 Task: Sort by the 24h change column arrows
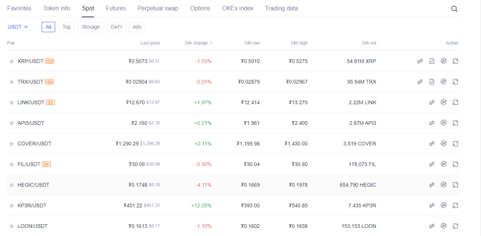[211, 43]
